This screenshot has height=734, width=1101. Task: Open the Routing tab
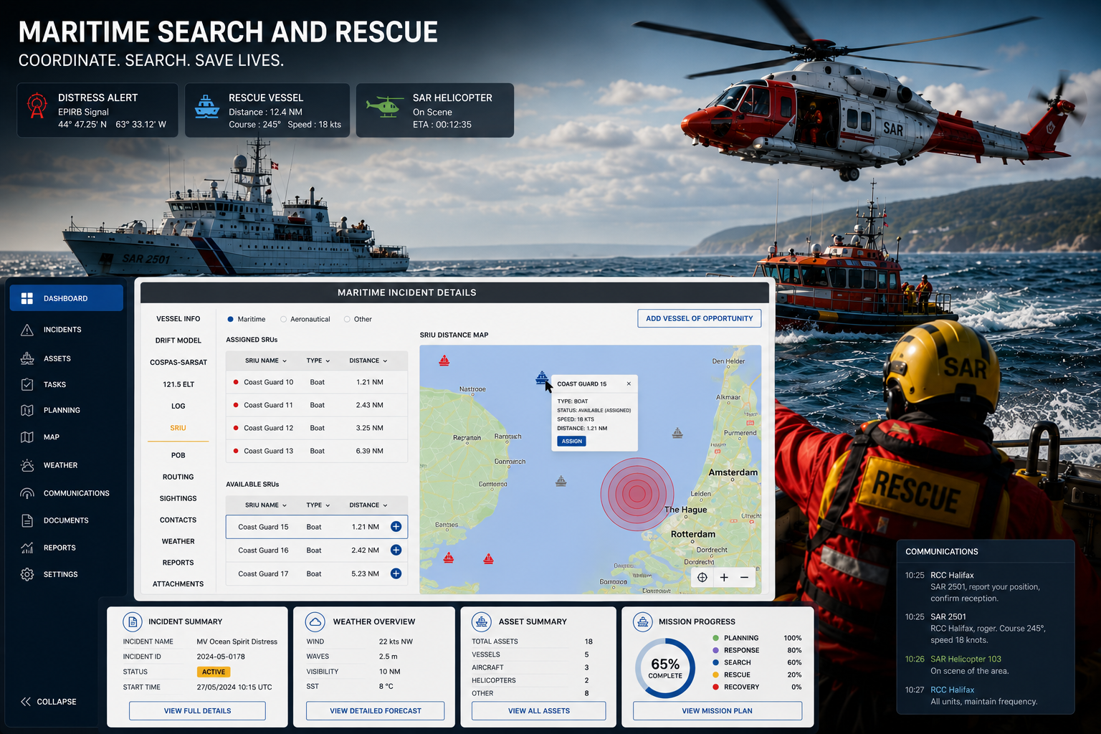tap(178, 477)
